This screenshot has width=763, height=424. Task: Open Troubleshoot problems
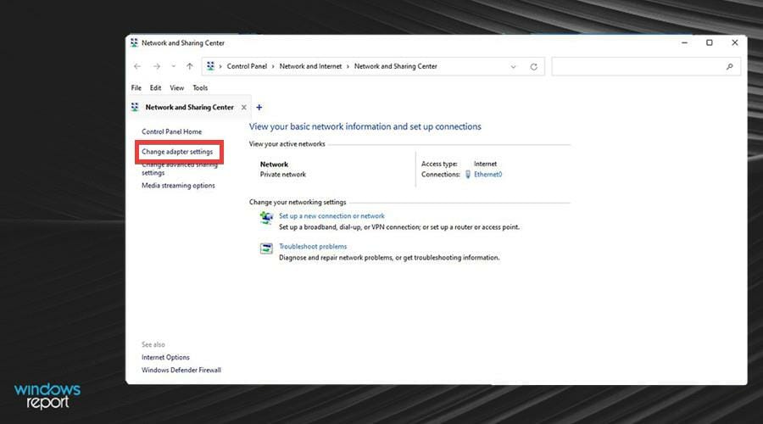(313, 246)
